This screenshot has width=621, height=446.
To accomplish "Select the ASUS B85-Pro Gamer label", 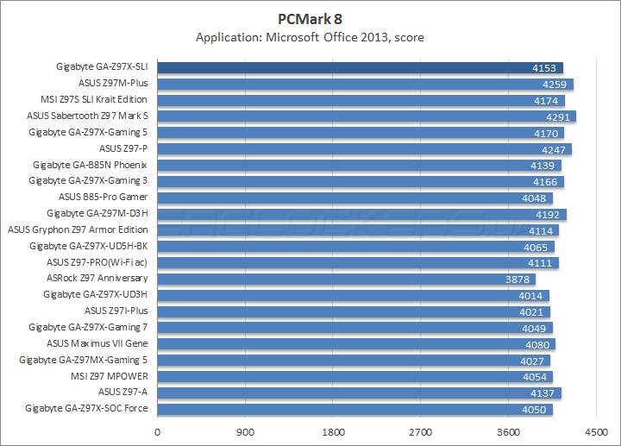I will (x=103, y=197).
